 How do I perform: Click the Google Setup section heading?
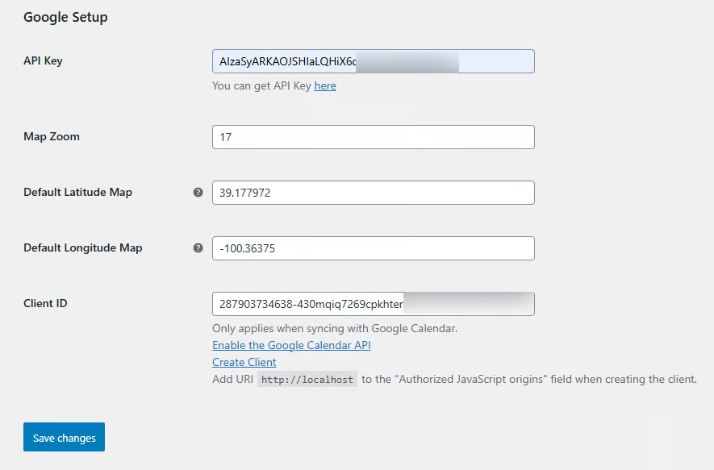coord(65,17)
